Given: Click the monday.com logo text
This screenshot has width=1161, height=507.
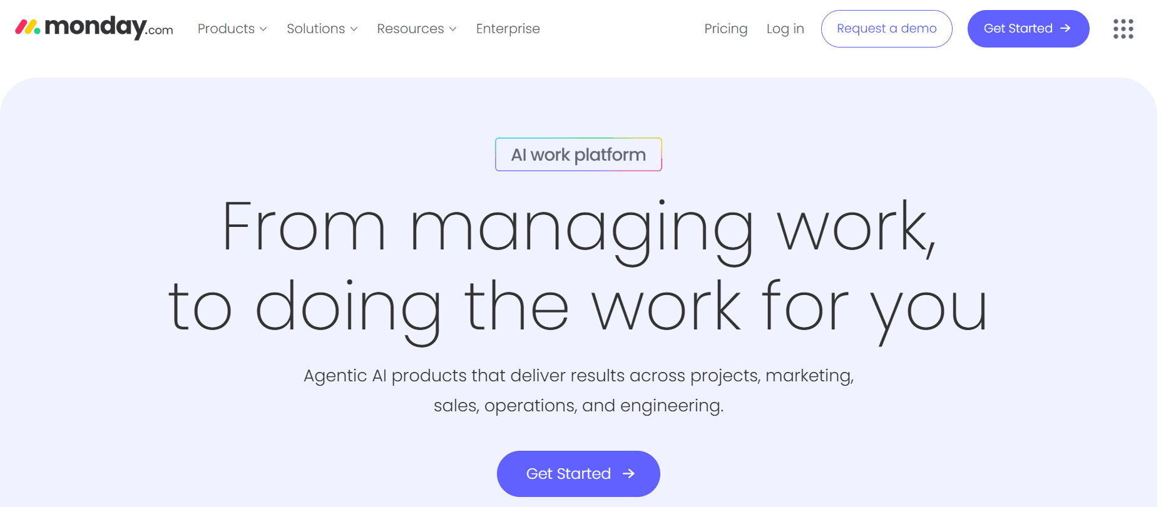Looking at the screenshot, I should 110,28.
